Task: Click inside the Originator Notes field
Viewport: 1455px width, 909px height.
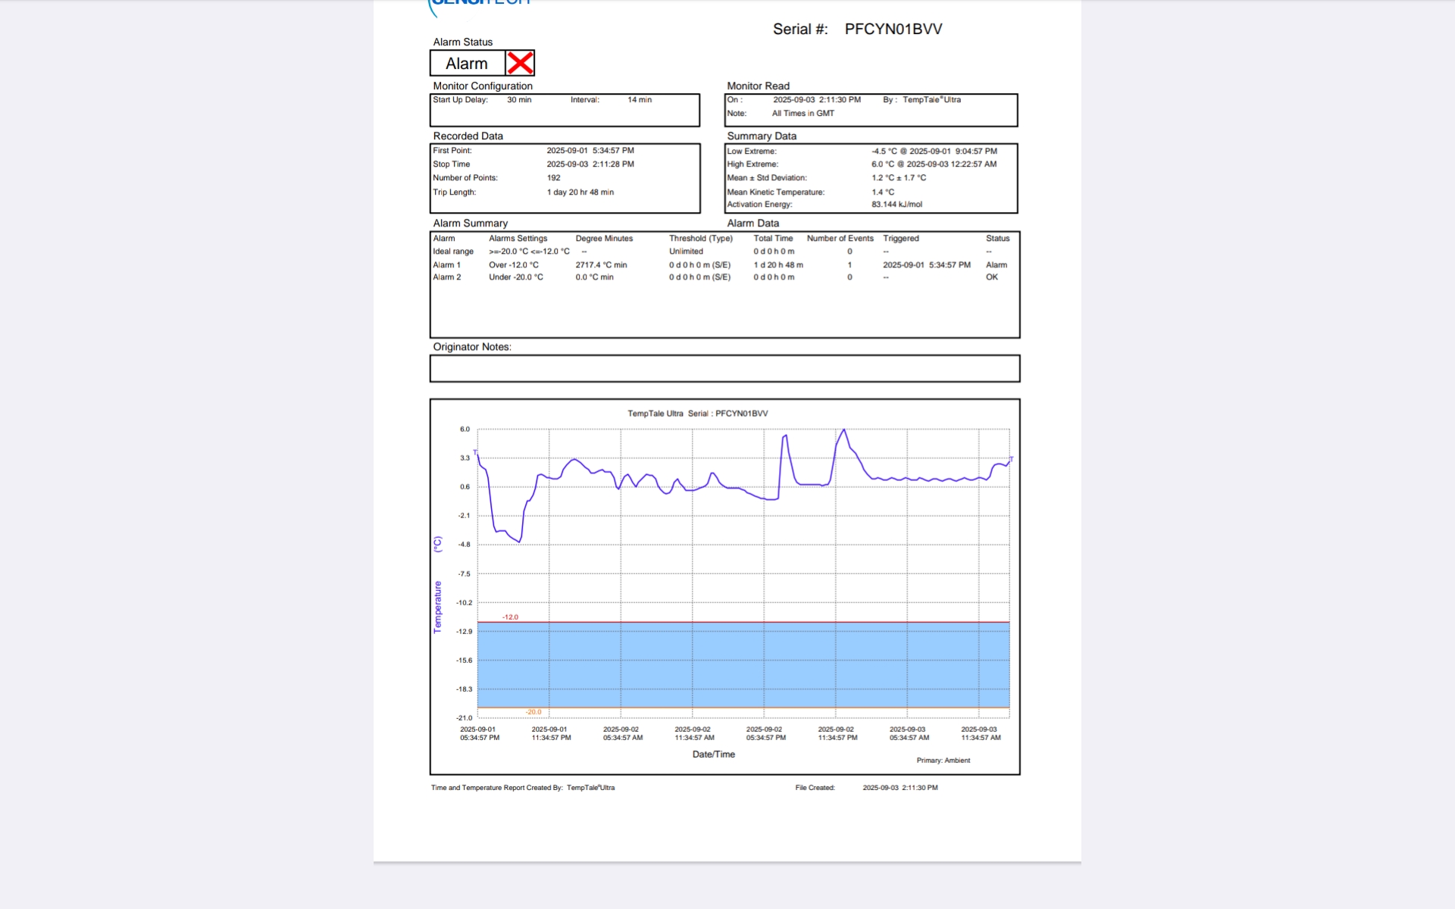Action: pos(724,369)
